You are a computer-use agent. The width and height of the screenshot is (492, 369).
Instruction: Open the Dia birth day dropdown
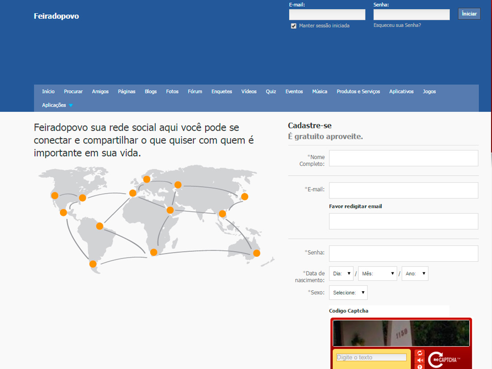point(341,274)
